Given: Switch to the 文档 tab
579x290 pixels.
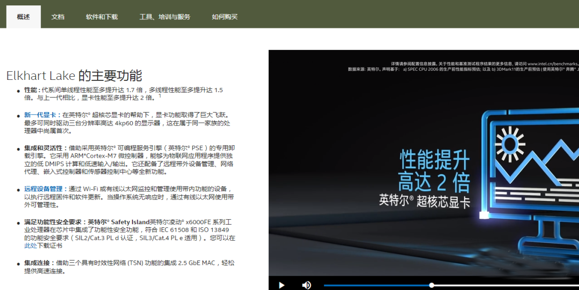Looking at the screenshot, I should (x=57, y=17).
